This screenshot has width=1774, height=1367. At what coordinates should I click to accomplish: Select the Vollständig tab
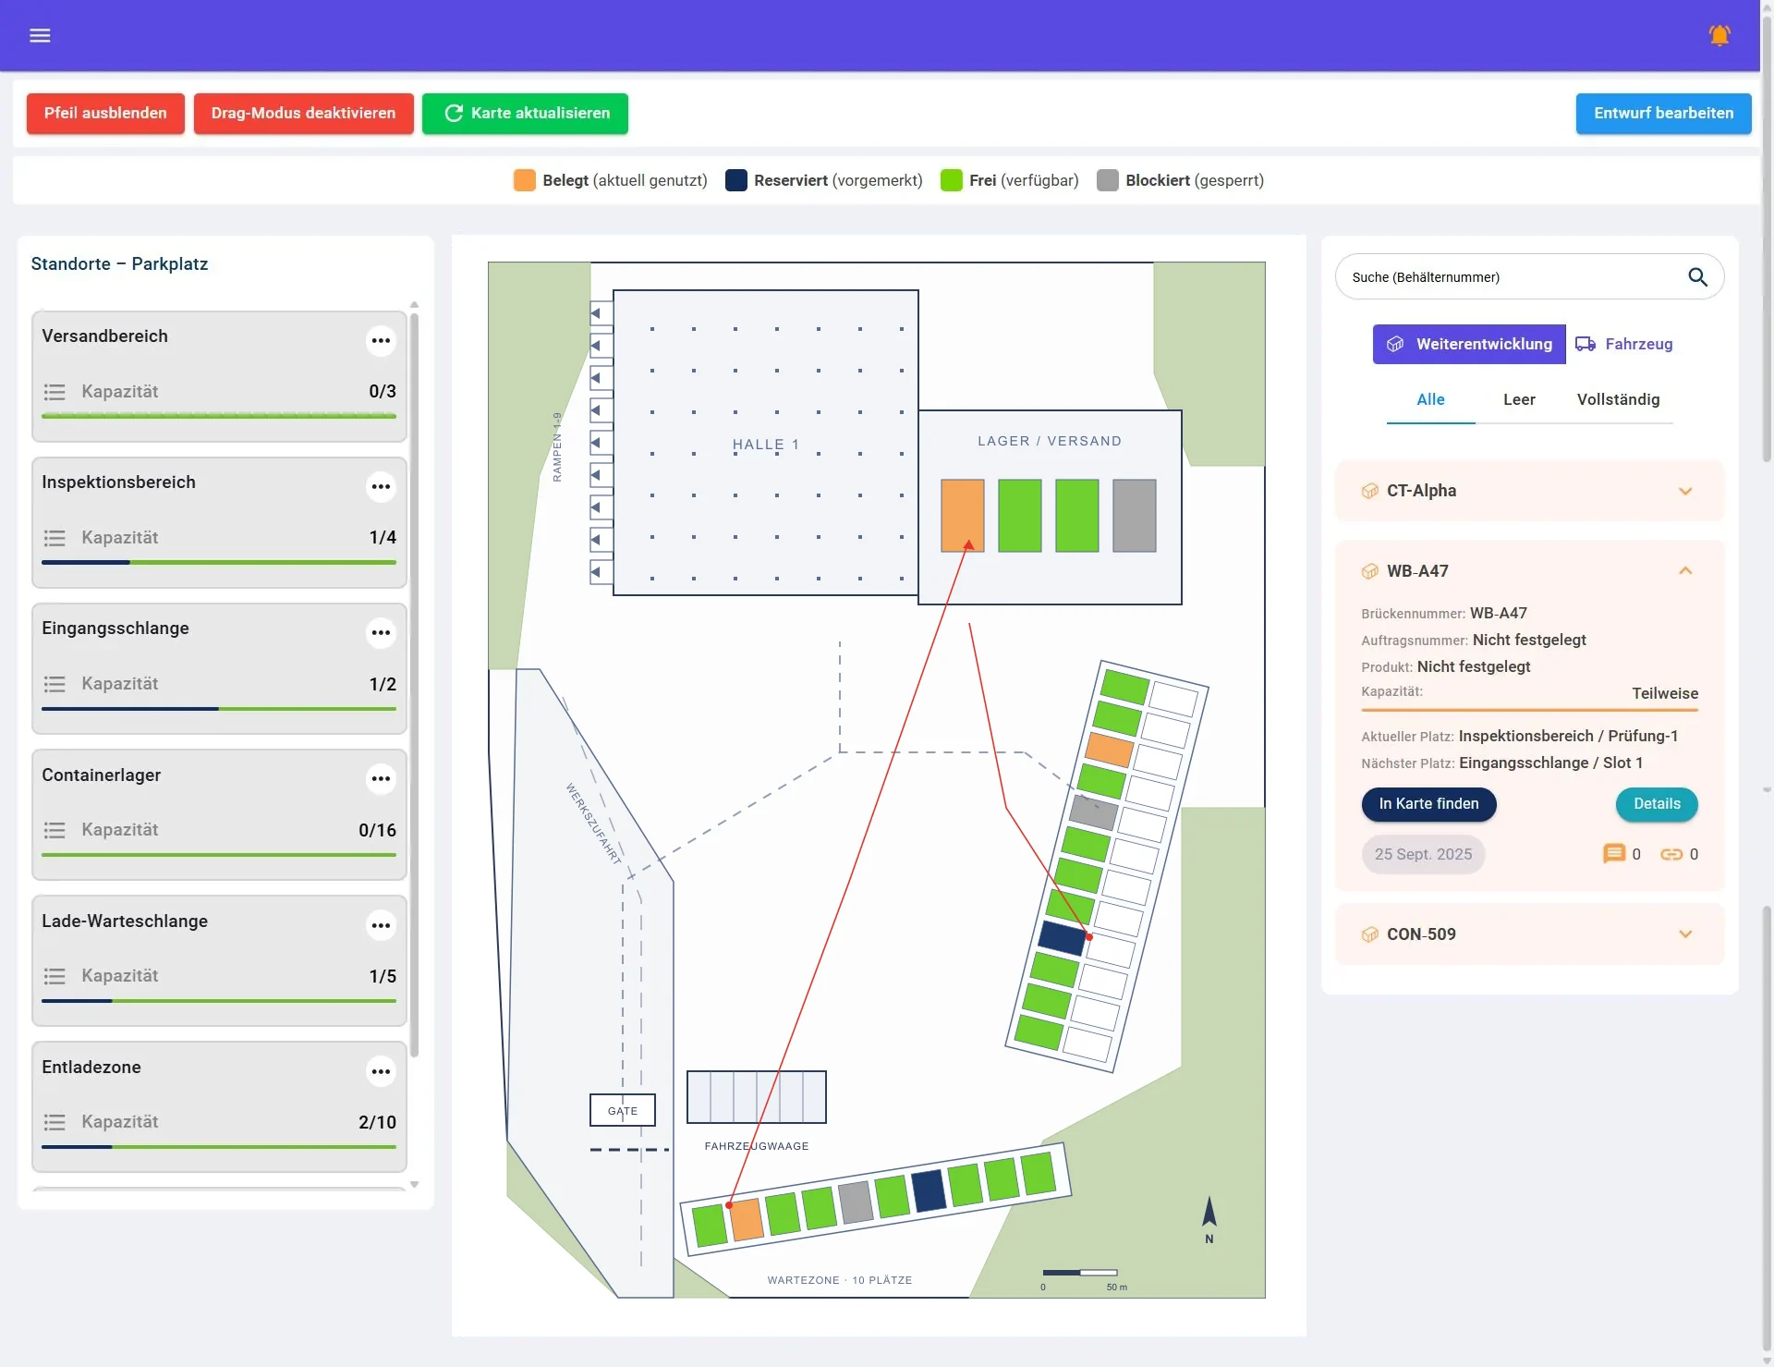point(1618,399)
